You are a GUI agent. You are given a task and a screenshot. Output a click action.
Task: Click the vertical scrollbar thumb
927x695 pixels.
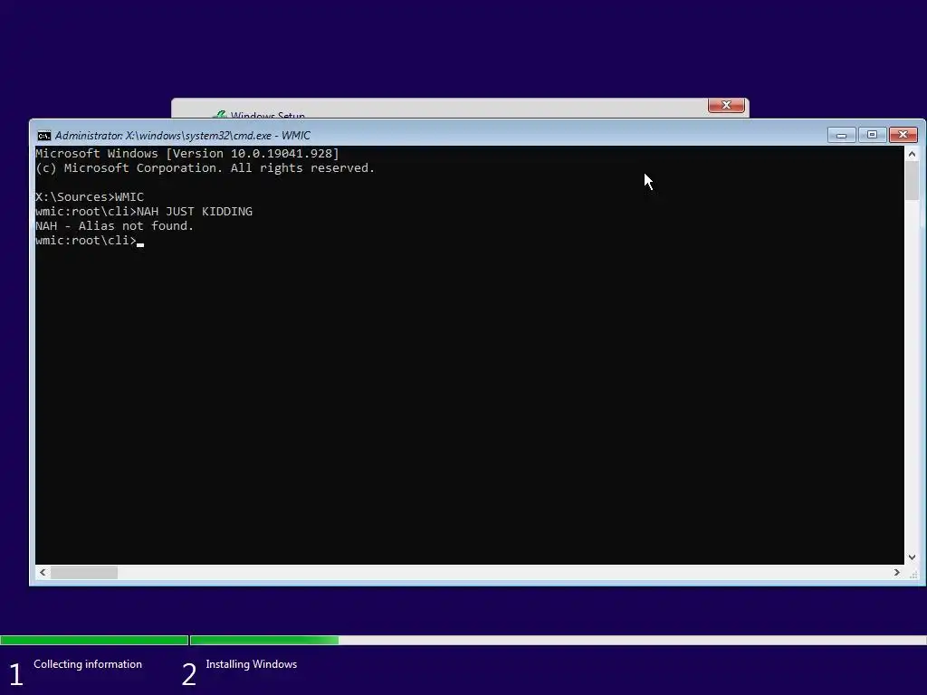(x=912, y=180)
